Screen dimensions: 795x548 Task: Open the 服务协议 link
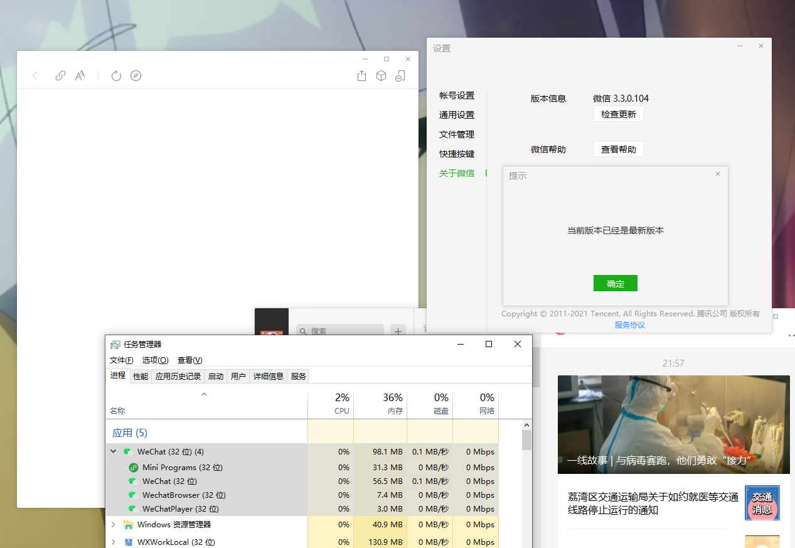coord(630,325)
